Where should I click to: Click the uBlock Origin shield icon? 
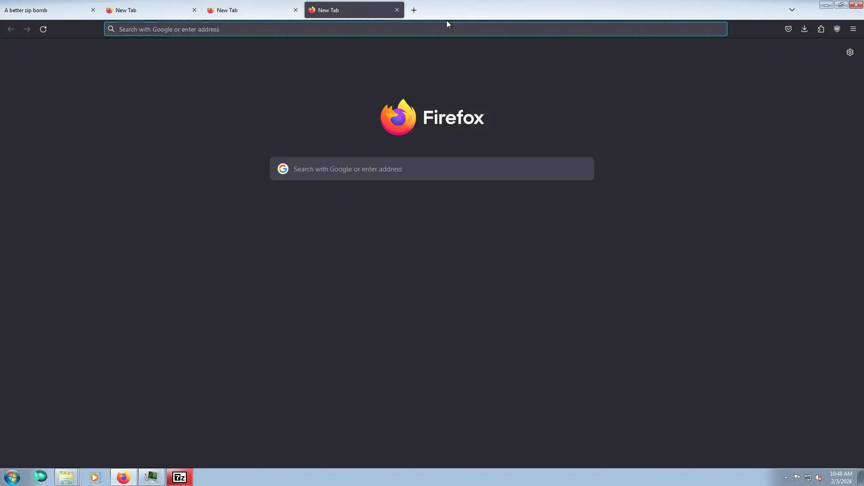click(x=837, y=29)
